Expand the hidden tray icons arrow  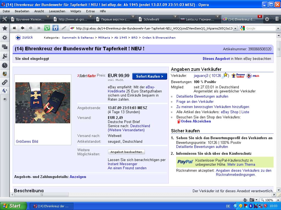pos(236,206)
